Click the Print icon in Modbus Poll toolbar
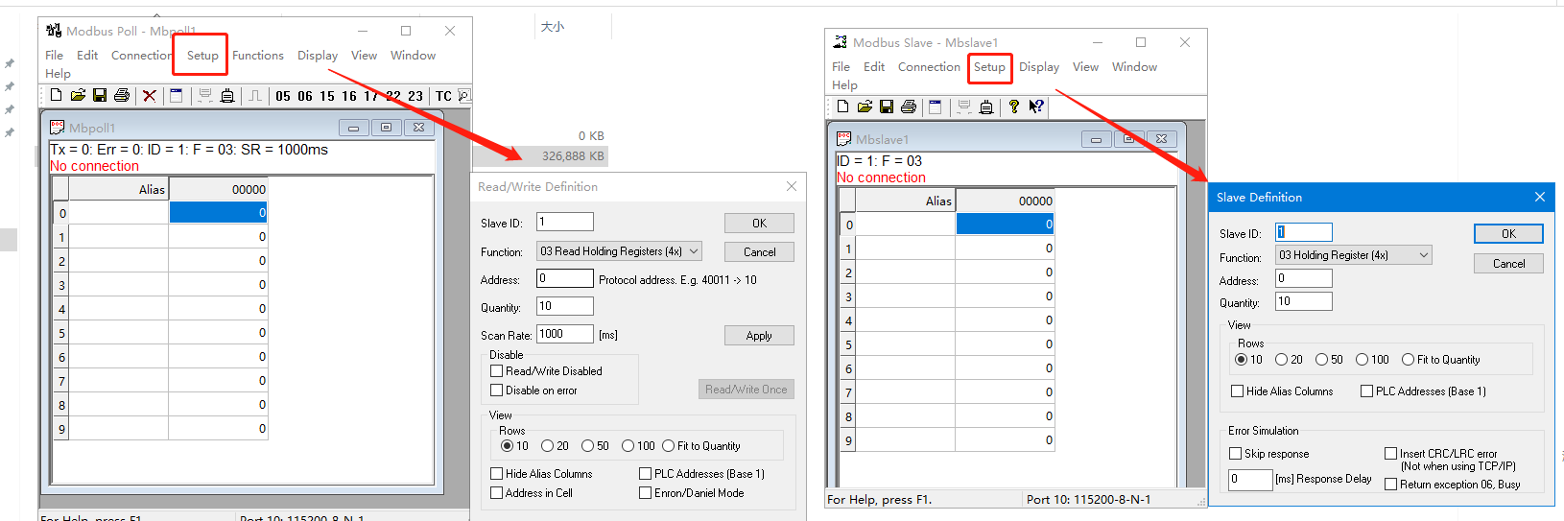 pos(122,96)
